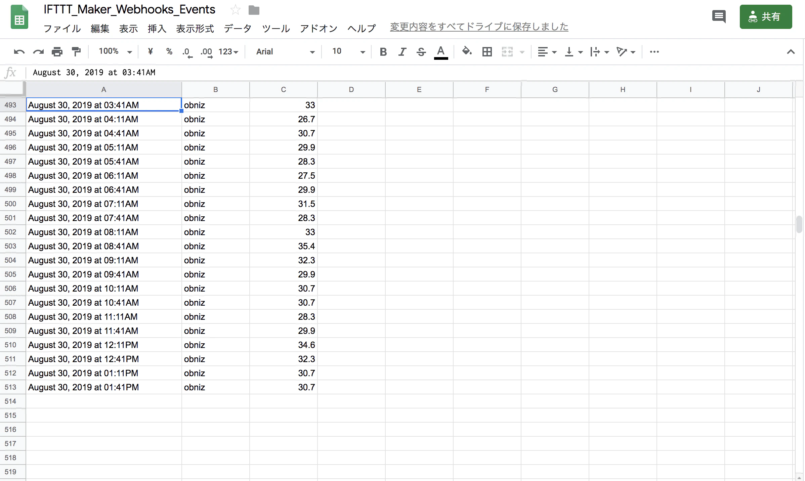Click the merge cells icon
The width and height of the screenshot is (805, 481).
(x=507, y=52)
